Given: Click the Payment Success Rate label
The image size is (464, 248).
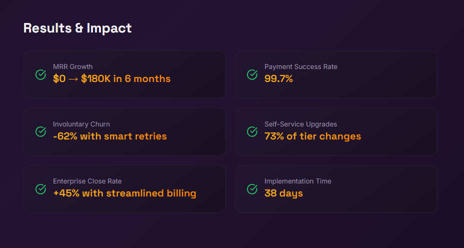Looking at the screenshot, I should pyautogui.click(x=300, y=66).
